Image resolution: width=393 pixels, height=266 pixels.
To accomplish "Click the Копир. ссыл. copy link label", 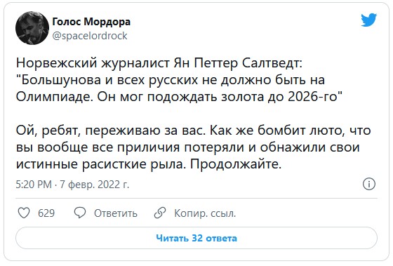I will point(205,213).
